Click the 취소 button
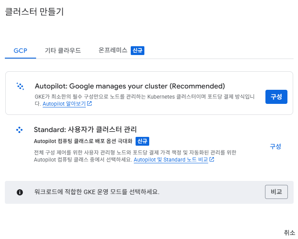The width and height of the screenshot is (298, 239). [x=289, y=233]
